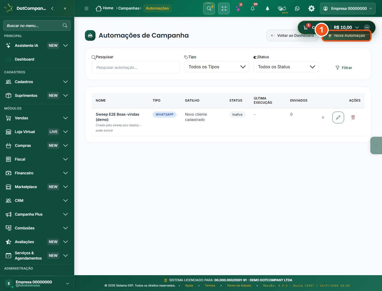
Task: Open Serviços & Agendamentos menu item
Action: tap(37, 256)
